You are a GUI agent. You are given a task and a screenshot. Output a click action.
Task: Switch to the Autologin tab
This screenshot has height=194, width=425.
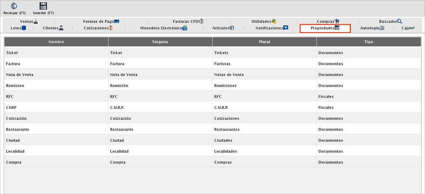(372, 28)
